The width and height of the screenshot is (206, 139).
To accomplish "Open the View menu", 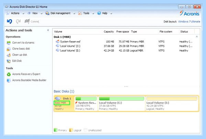I will (35, 13).
